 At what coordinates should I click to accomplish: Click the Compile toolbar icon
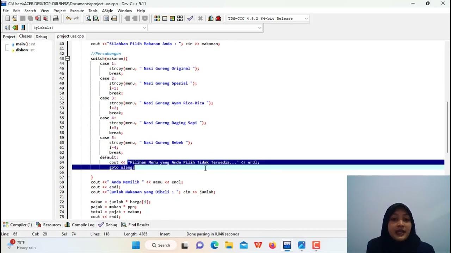click(x=157, y=18)
